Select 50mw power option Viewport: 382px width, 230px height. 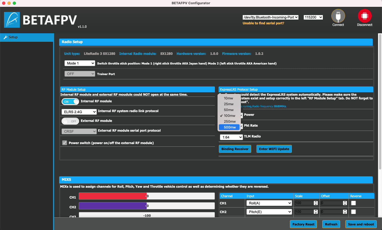pos(229,110)
